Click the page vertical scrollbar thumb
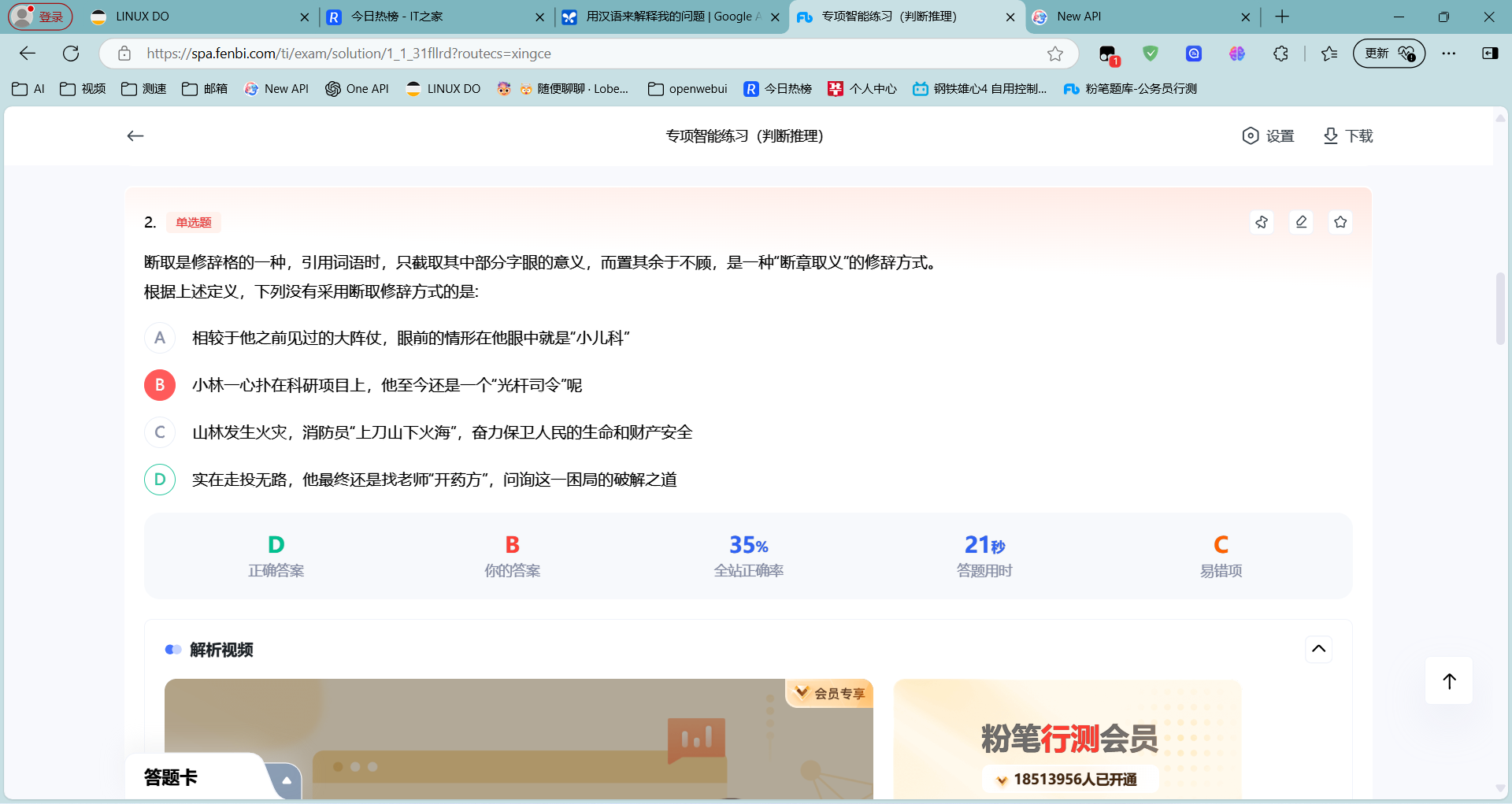The width and height of the screenshot is (1512, 804). pos(1500,309)
